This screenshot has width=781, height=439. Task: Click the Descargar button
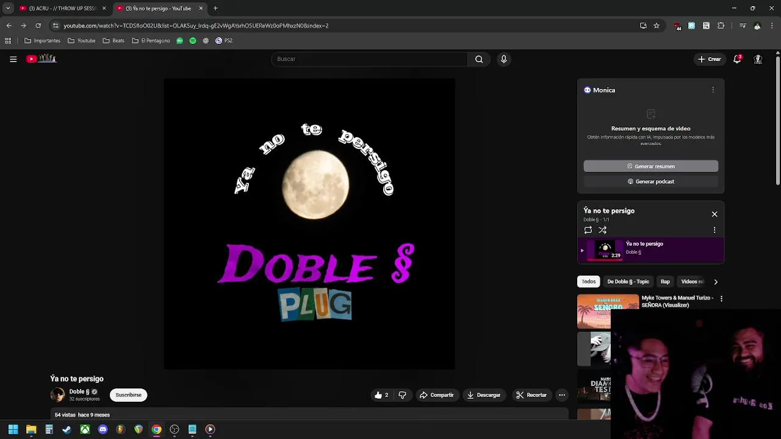(483, 395)
